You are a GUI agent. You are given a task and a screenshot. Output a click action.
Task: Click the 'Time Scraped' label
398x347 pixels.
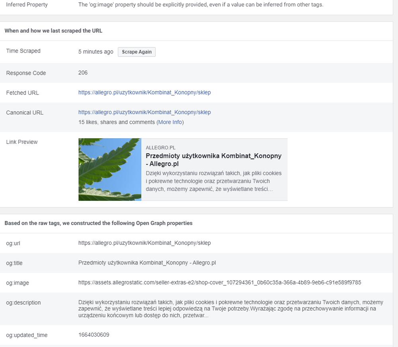click(24, 51)
